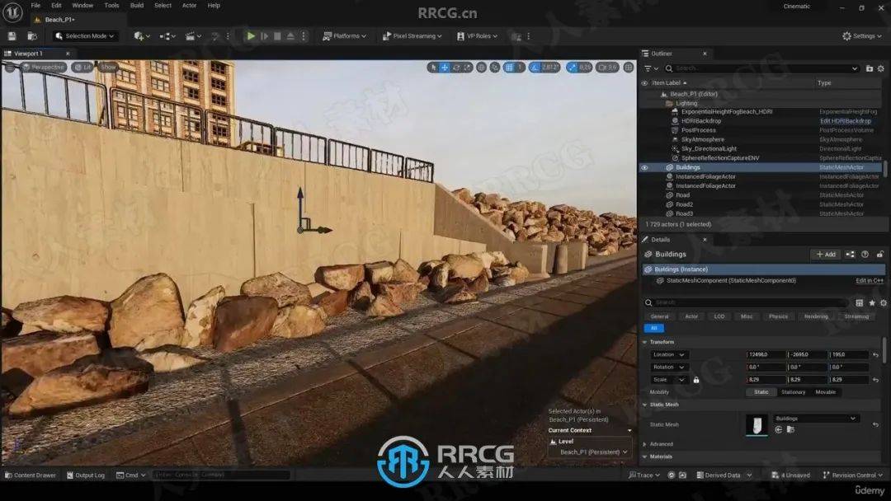Image resolution: width=891 pixels, height=501 pixels.
Task: Open the viewport Show flags menu
Action: pos(108,67)
